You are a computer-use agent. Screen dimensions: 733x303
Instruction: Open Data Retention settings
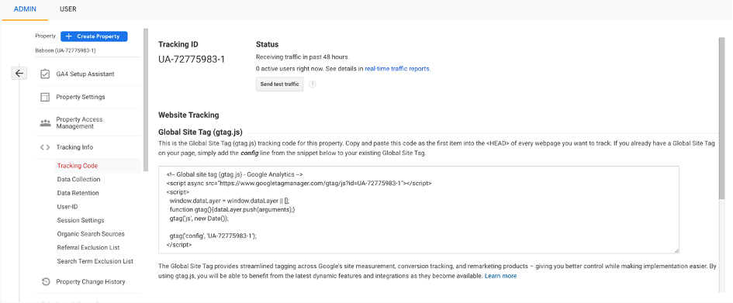point(78,193)
